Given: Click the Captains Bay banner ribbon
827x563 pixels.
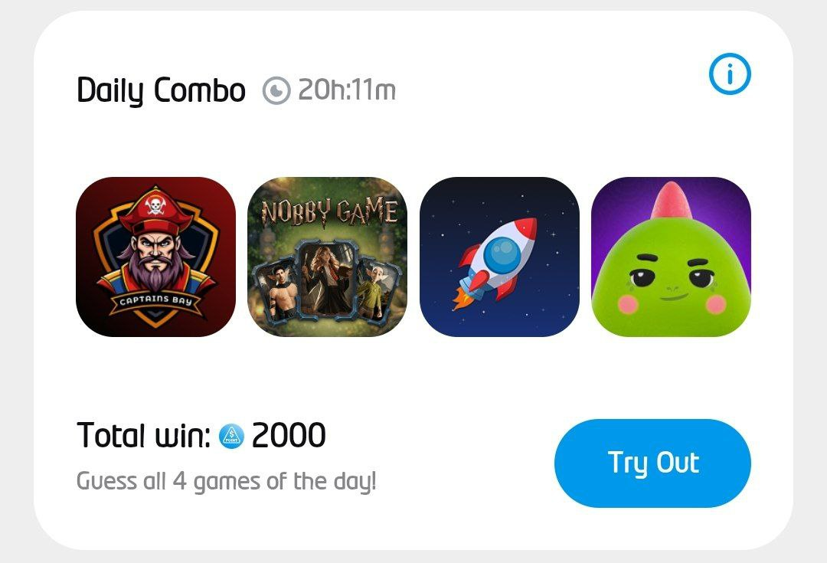Looking at the screenshot, I should [x=155, y=301].
